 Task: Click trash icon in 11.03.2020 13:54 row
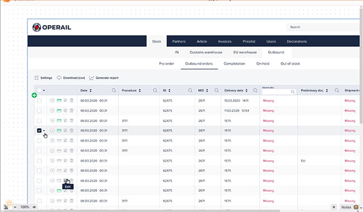click(71, 110)
